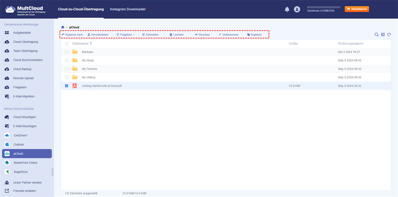Click the sidebar scrollbar handle
The height and width of the screenshot is (197, 398).
click(53, 172)
